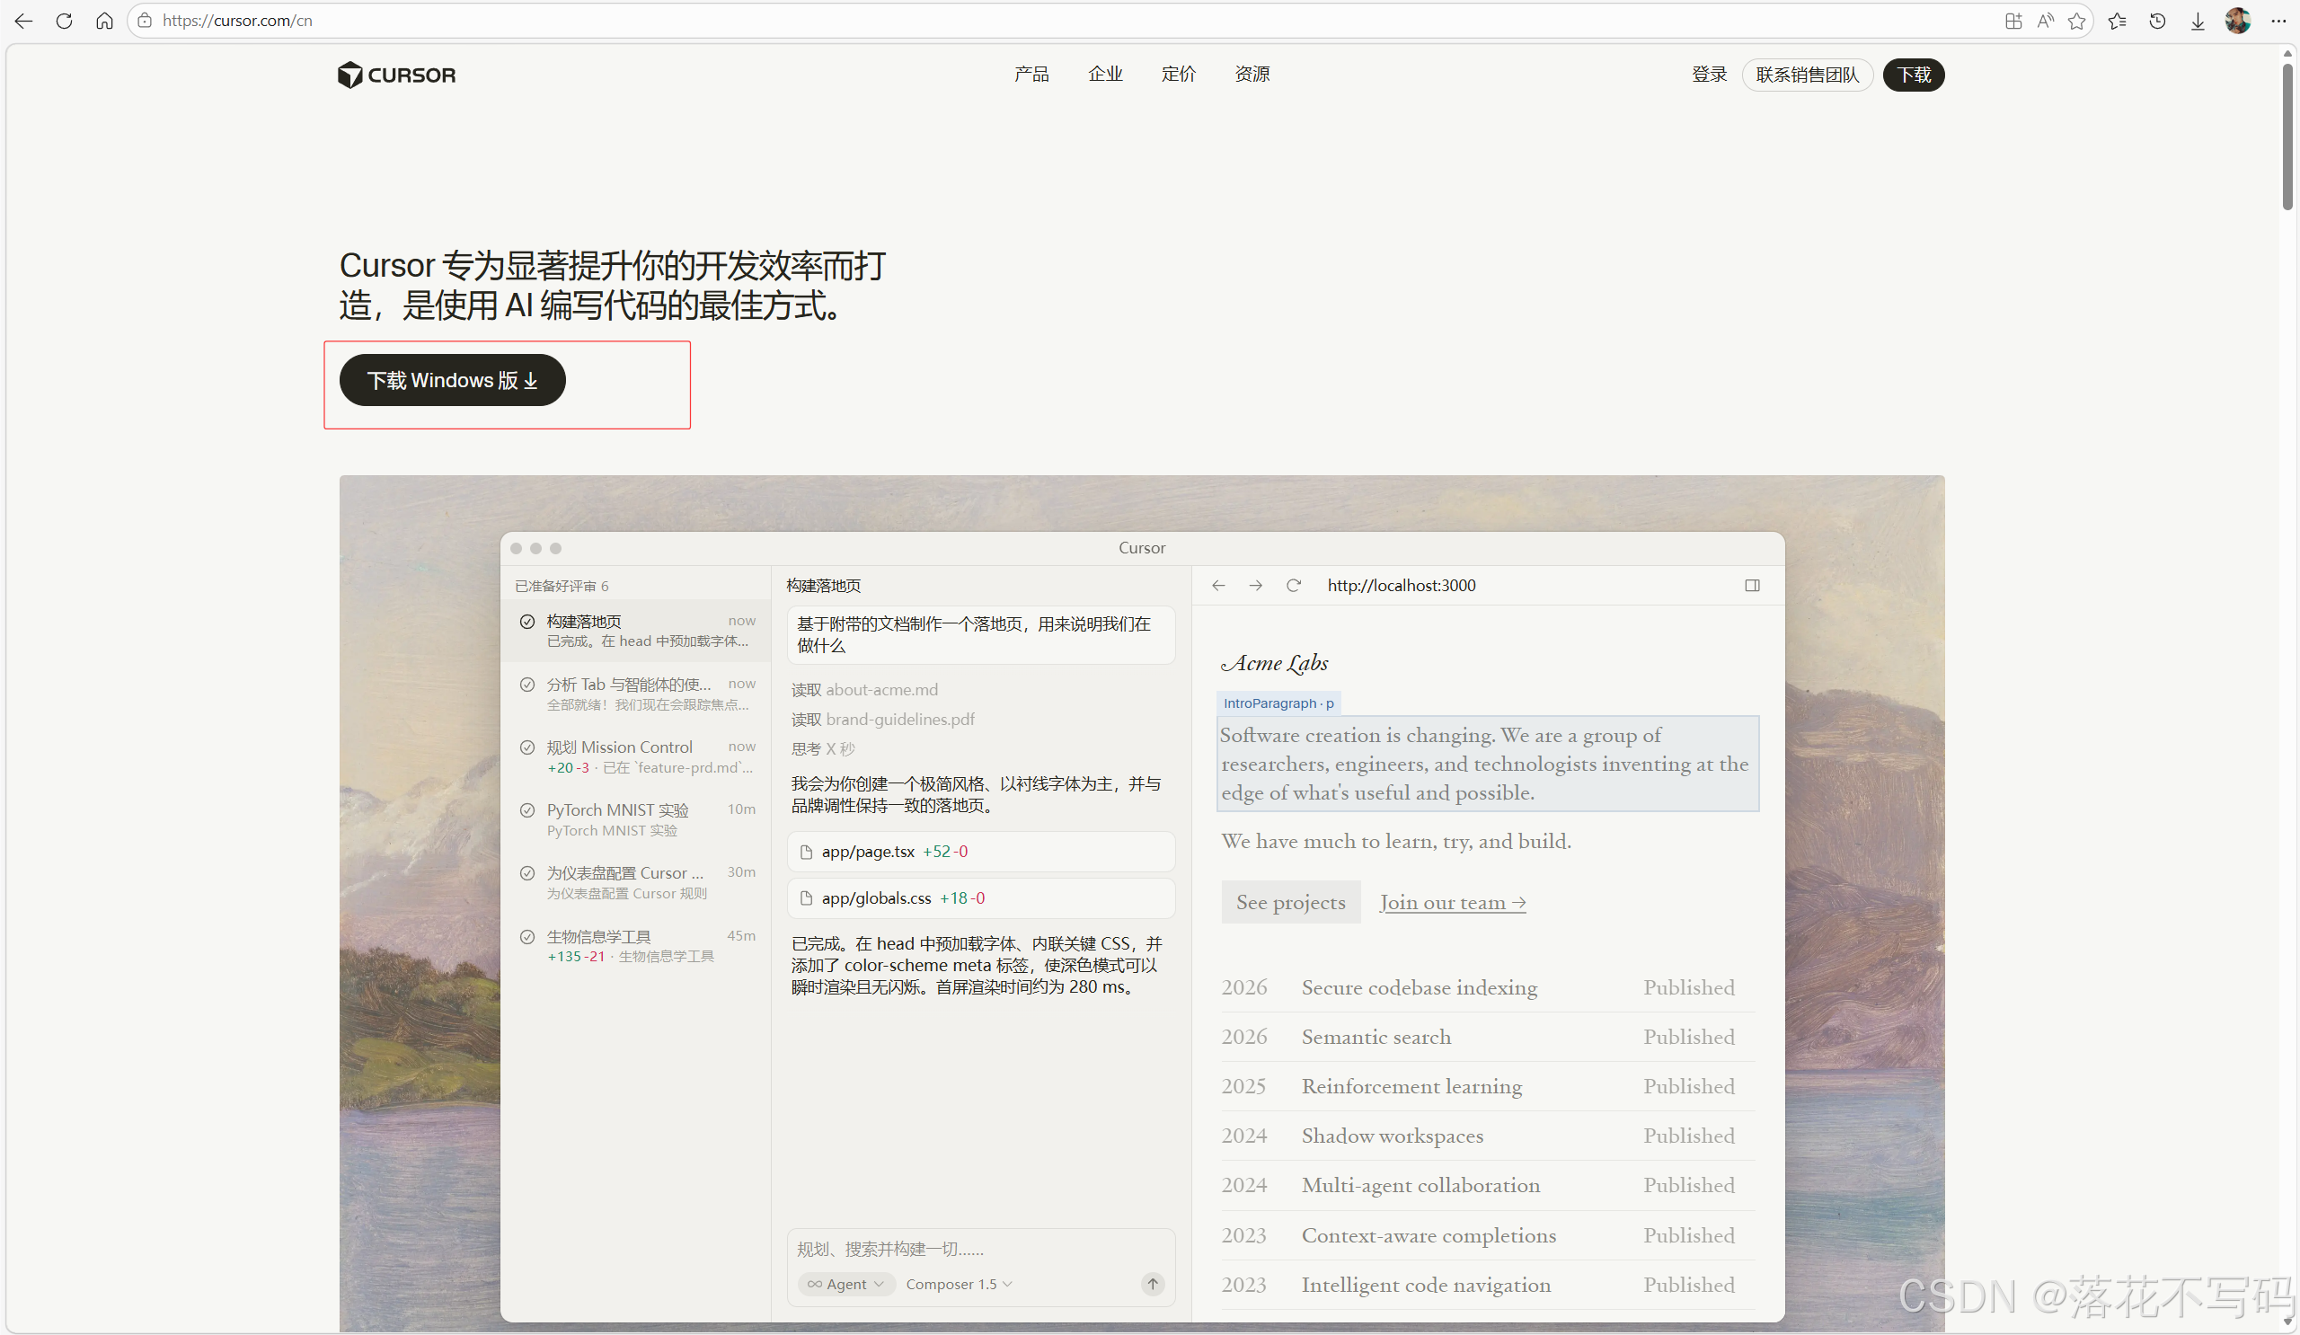
Task: Click Semantic search row
Action: [x=1488, y=1037]
